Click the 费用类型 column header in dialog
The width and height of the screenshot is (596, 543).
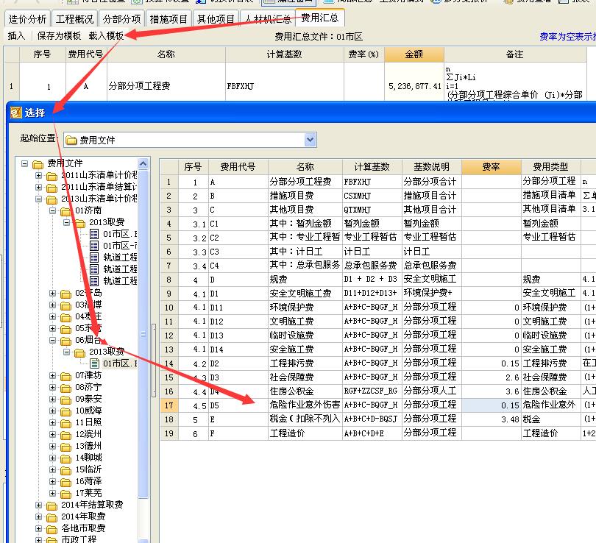[550, 167]
